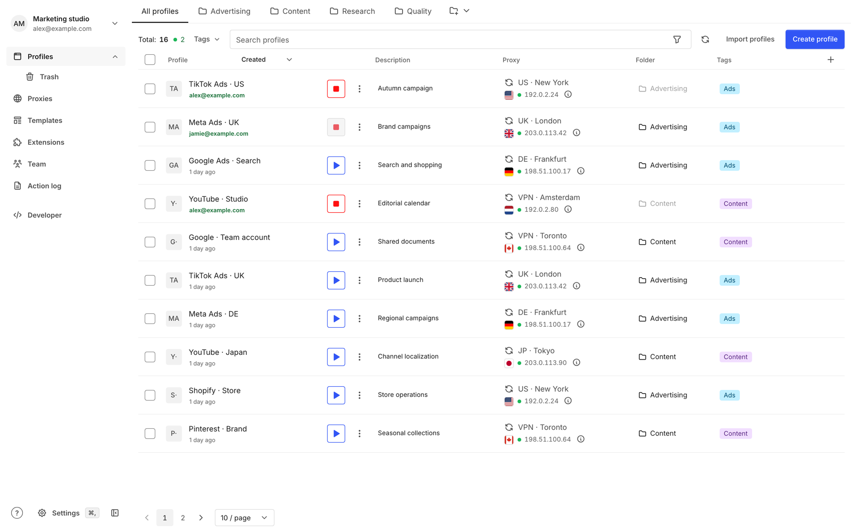Image resolution: width=851 pixels, height=532 pixels.
Task: Check the Google · Team account row
Action: coord(150,242)
